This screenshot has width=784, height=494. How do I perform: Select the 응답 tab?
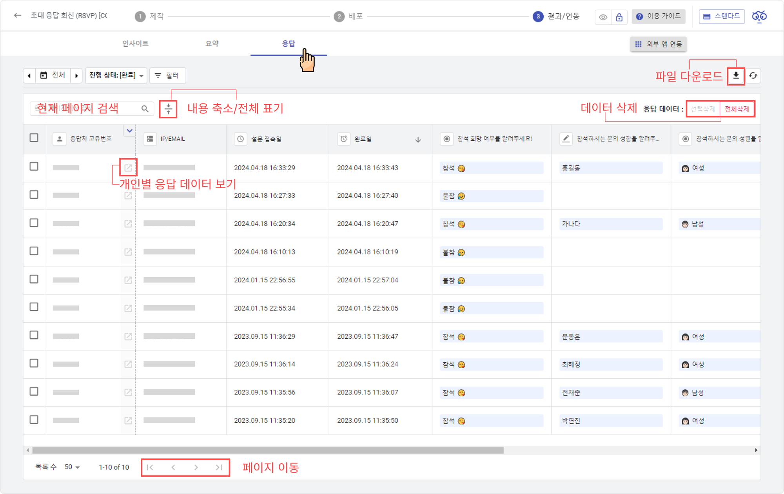[289, 44]
